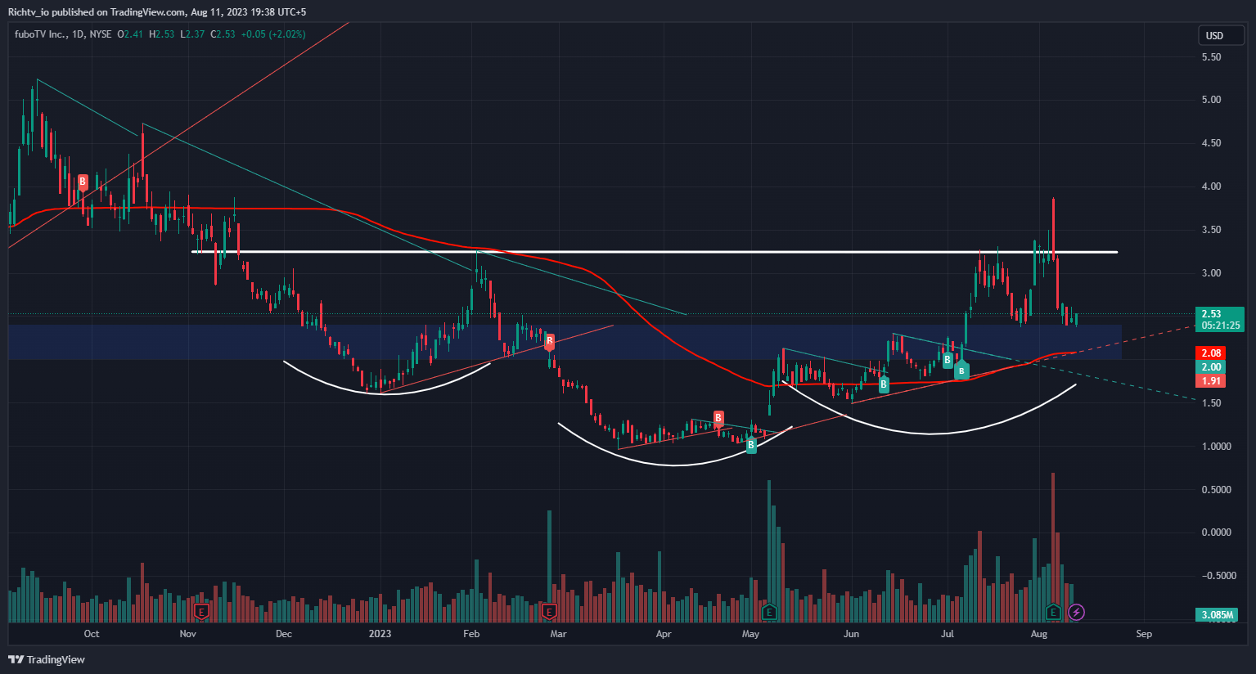The image size is (1256, 674).
Task: Click the Mar label on the time axis
Action: (558, 634)
